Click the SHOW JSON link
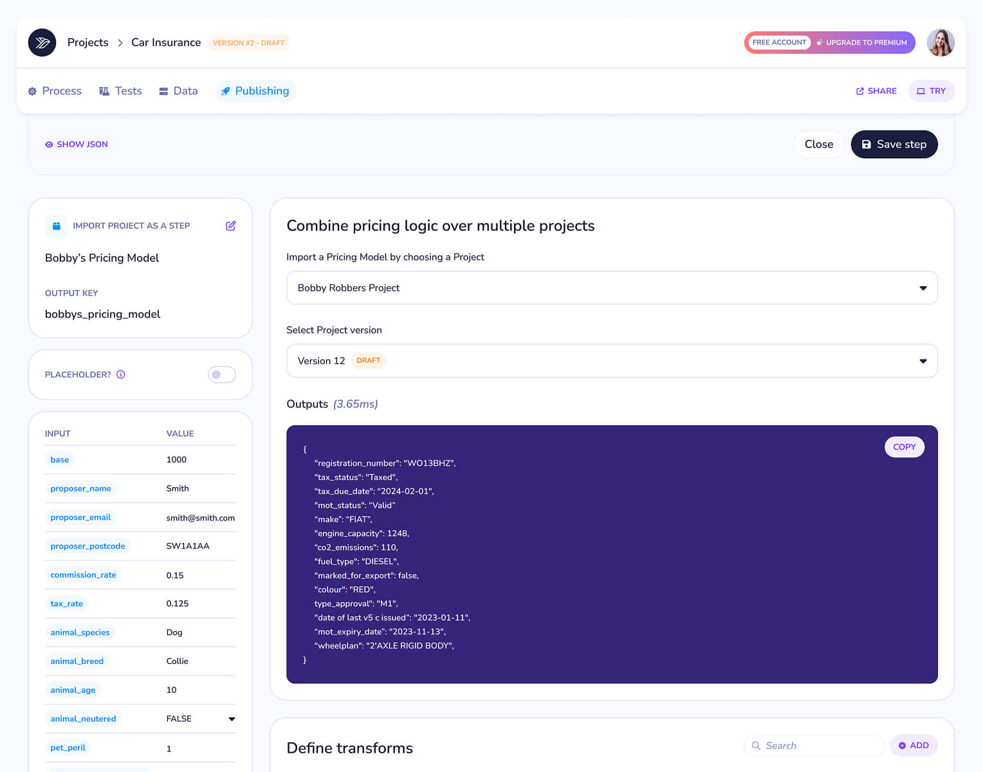The height and width of the screenshot is (772, 983). point(77,144)
